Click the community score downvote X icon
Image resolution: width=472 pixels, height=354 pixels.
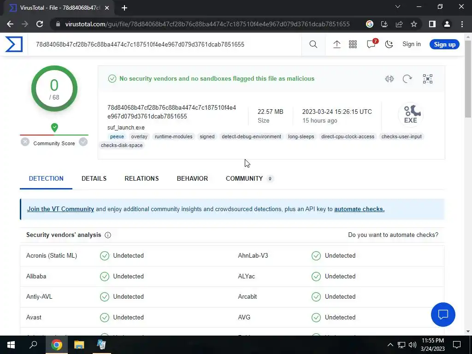[25, 142]
